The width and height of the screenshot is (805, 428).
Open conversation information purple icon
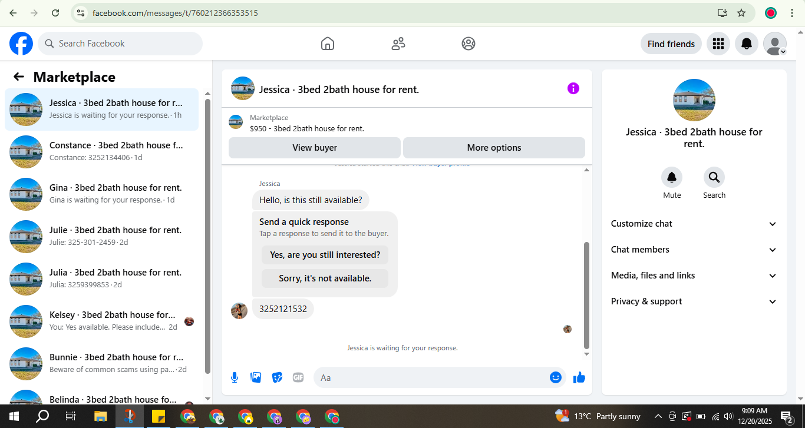point(573,88)
